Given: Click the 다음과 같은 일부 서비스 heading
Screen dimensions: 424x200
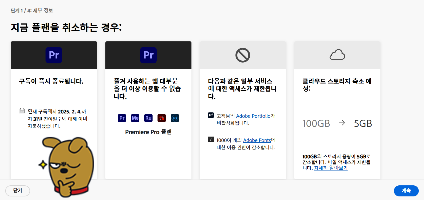Looking at the screenshot, I should 242,89.
